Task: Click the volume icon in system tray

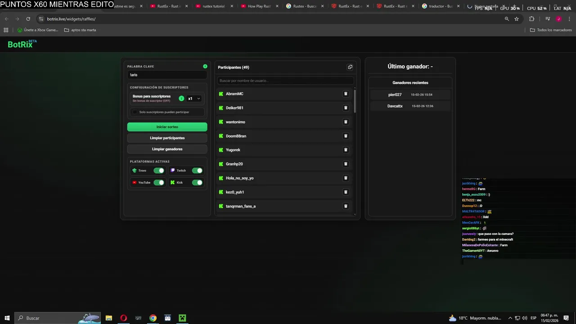Action: (x=524, y=318)
